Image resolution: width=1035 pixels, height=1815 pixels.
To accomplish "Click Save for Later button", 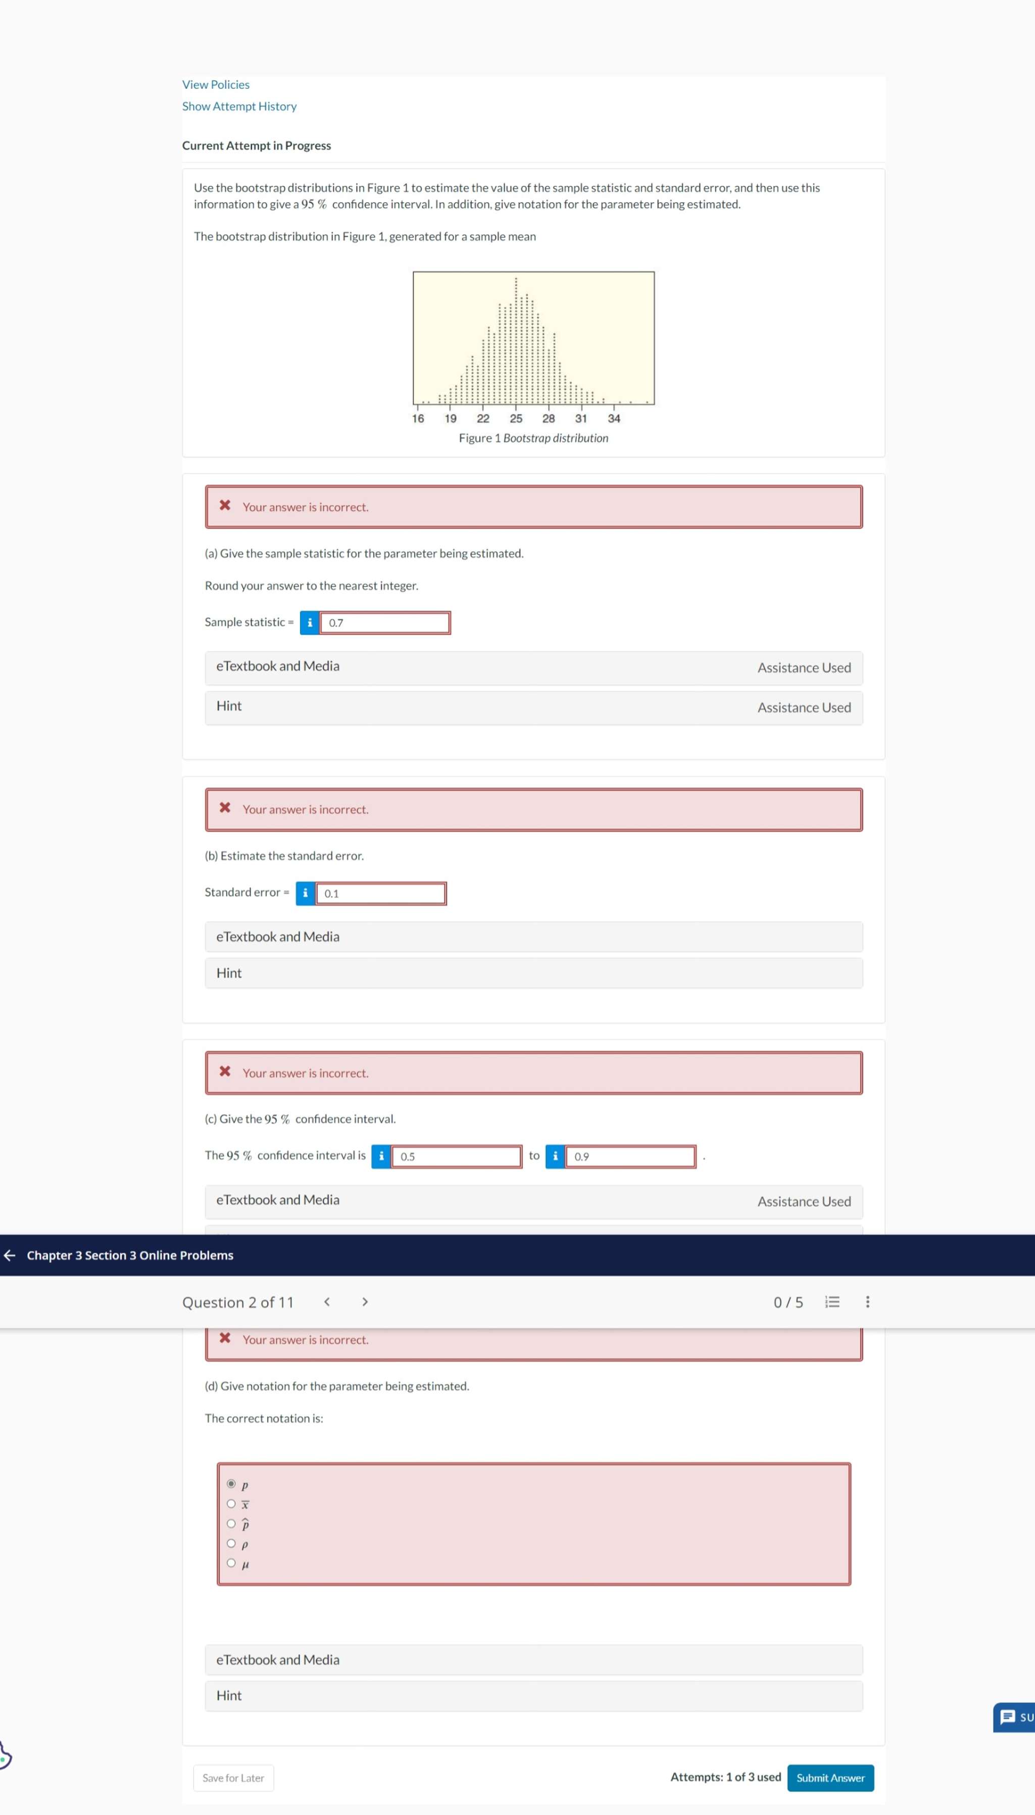I will point(233,1777).
